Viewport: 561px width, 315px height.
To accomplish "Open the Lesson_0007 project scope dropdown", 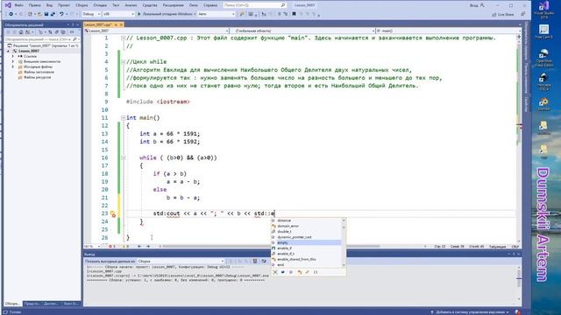I will (156, 31).
